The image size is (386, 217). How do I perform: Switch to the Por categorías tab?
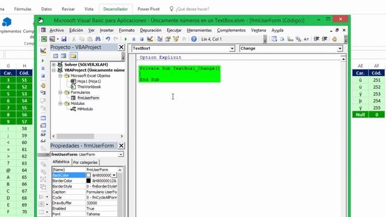point(86,162)
